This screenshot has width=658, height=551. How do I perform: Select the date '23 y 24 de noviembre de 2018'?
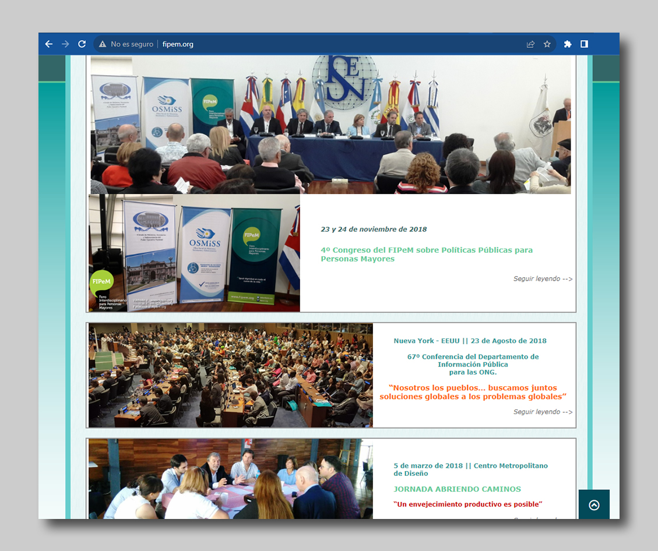tap(374, 229)
